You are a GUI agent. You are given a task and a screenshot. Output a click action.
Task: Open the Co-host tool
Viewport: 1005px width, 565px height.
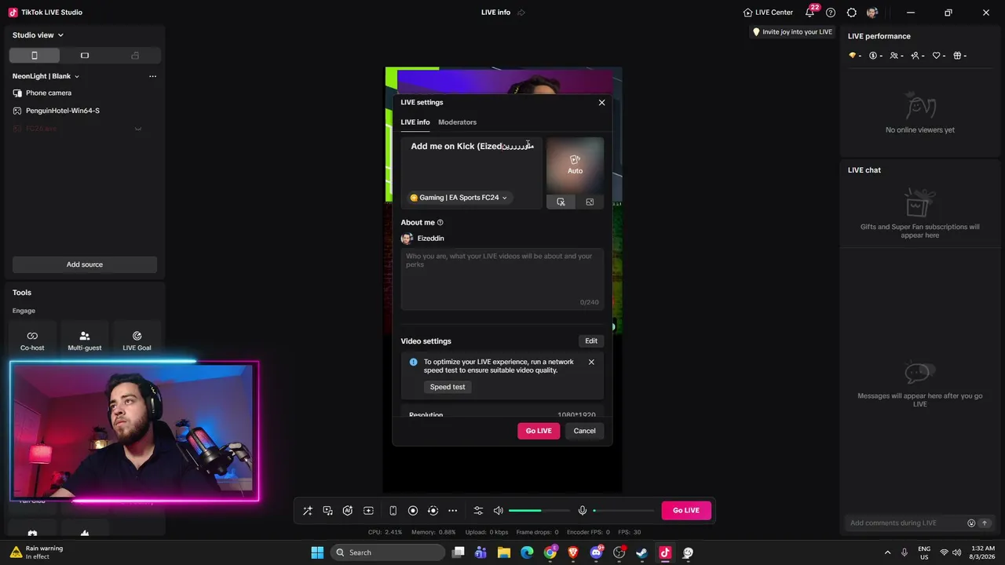[x=32, y=340]
